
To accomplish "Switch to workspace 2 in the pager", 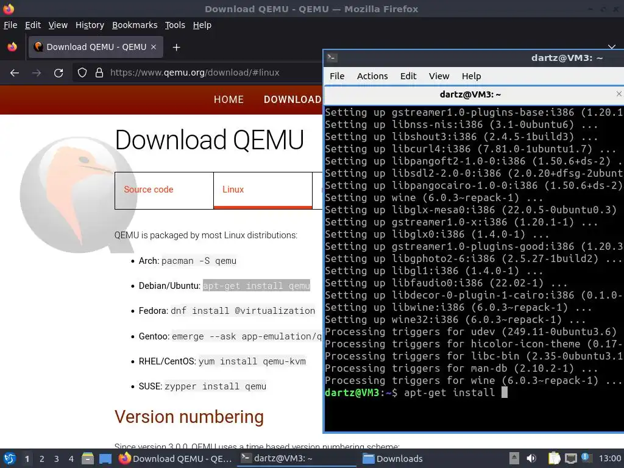I will pyautogui.click(x=42, y=459).
